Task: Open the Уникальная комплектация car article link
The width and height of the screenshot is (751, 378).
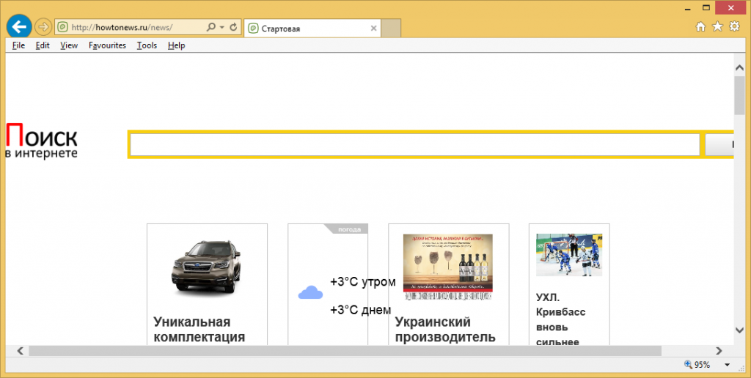Action: tap(199, 330)
